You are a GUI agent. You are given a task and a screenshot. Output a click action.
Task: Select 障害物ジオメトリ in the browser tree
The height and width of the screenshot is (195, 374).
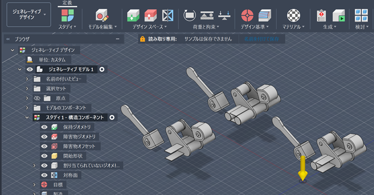pos(79,137)
